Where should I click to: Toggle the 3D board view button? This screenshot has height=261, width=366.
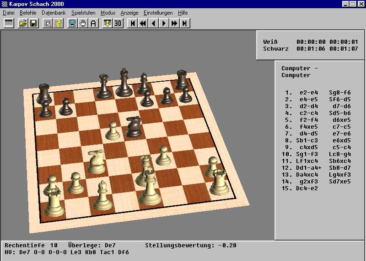coord(118,23)
